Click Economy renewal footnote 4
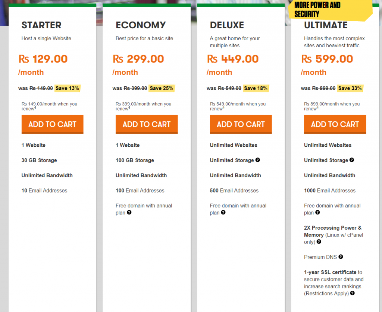 129,108
